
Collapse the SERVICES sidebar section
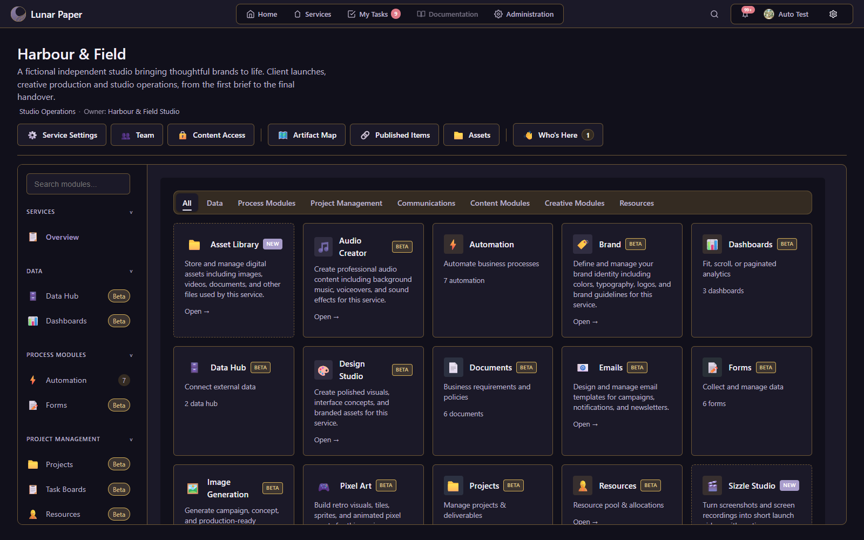pyautogui.click(x=131, y=212)
